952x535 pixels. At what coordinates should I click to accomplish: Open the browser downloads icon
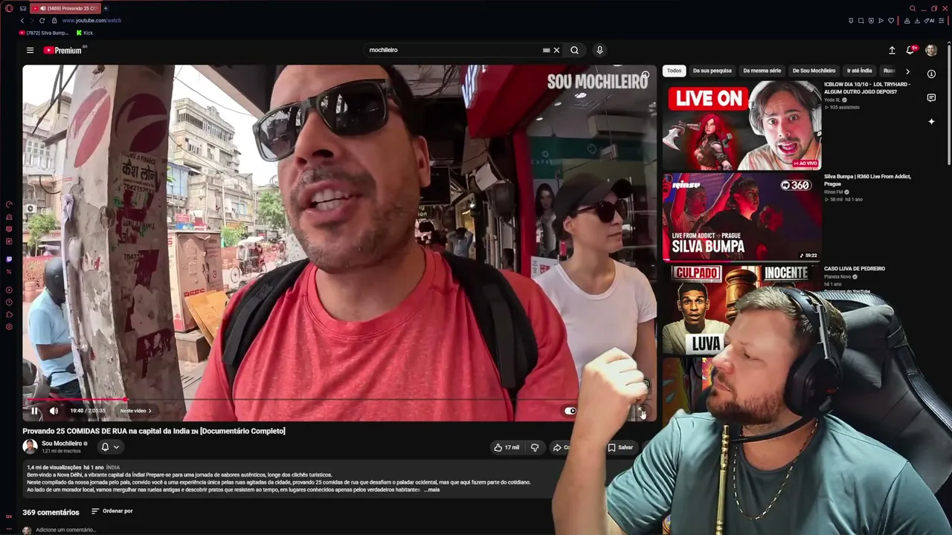point(917,21)
